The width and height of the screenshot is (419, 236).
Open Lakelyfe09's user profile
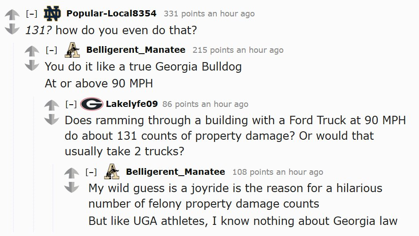(x=132, y=104)
